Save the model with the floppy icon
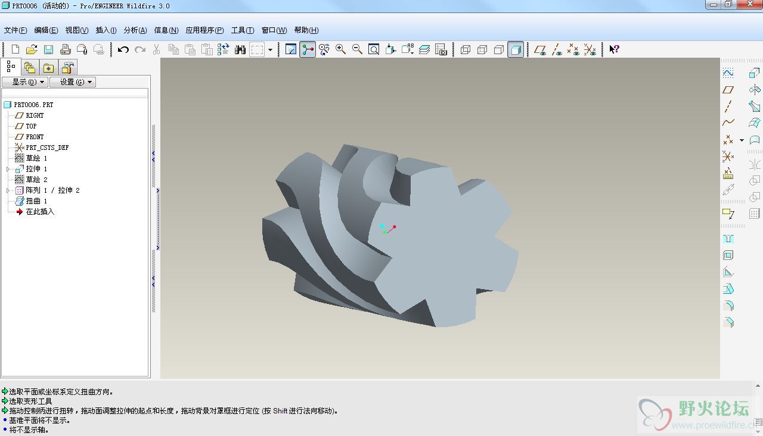The width and height of the screenshot is (763, 436). click(48, 49)
